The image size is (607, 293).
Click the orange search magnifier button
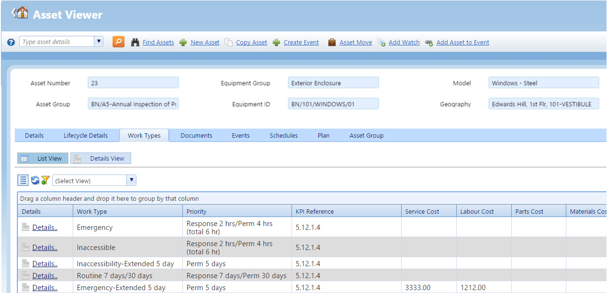tap(118, 42)
